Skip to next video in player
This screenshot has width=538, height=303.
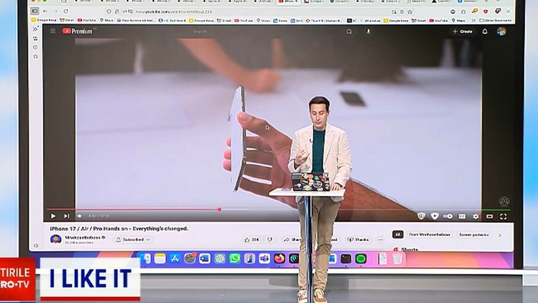click(66, 216)
